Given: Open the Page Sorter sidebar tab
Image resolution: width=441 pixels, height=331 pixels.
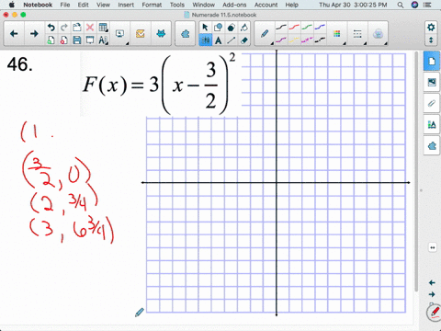Looking at the screenshot, I should (432, 62).
